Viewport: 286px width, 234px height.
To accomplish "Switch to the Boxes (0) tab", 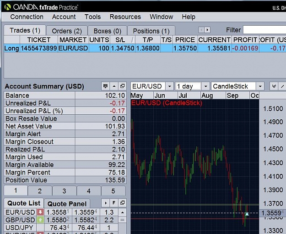I will [x=108, y=31].
